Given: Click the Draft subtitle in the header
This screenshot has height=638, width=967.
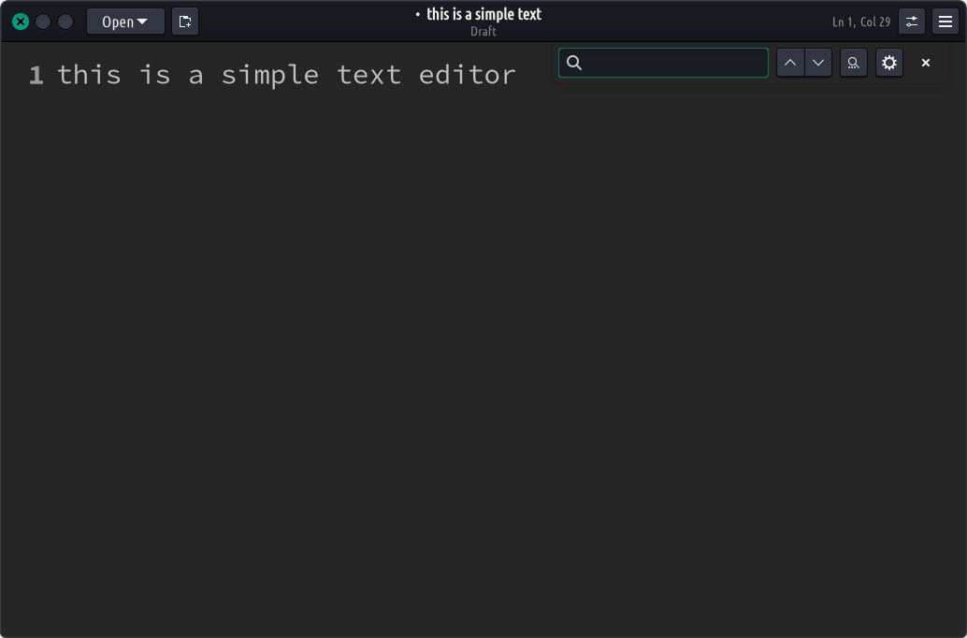Looking at the screenshot, I should 483,31.
